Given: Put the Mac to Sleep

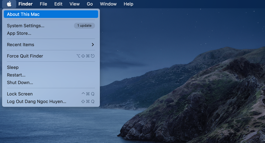Looking at the screenshot, I should [x=51, y=67].
